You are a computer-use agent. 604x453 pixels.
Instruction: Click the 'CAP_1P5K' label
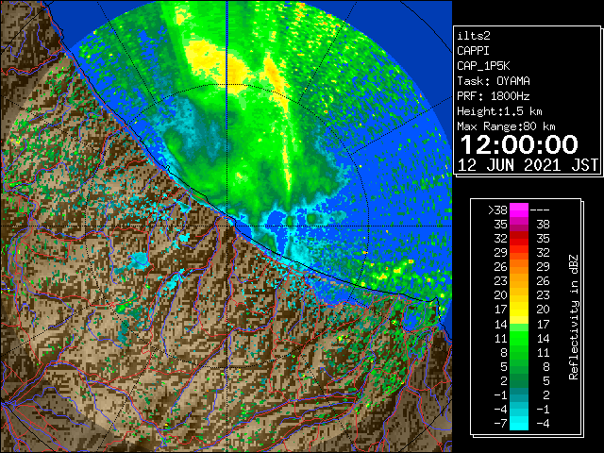[x=483, y=66]
